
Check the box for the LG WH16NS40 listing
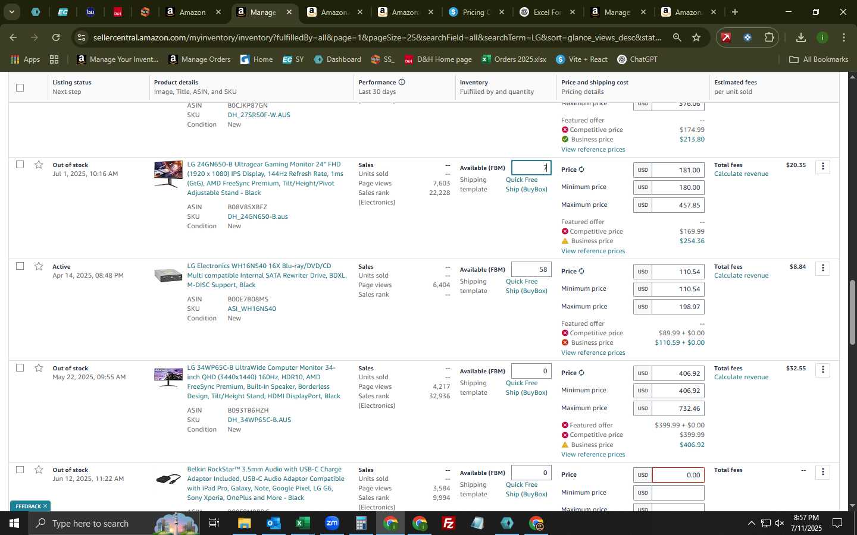pyautogui.click(x=20, y=266)
